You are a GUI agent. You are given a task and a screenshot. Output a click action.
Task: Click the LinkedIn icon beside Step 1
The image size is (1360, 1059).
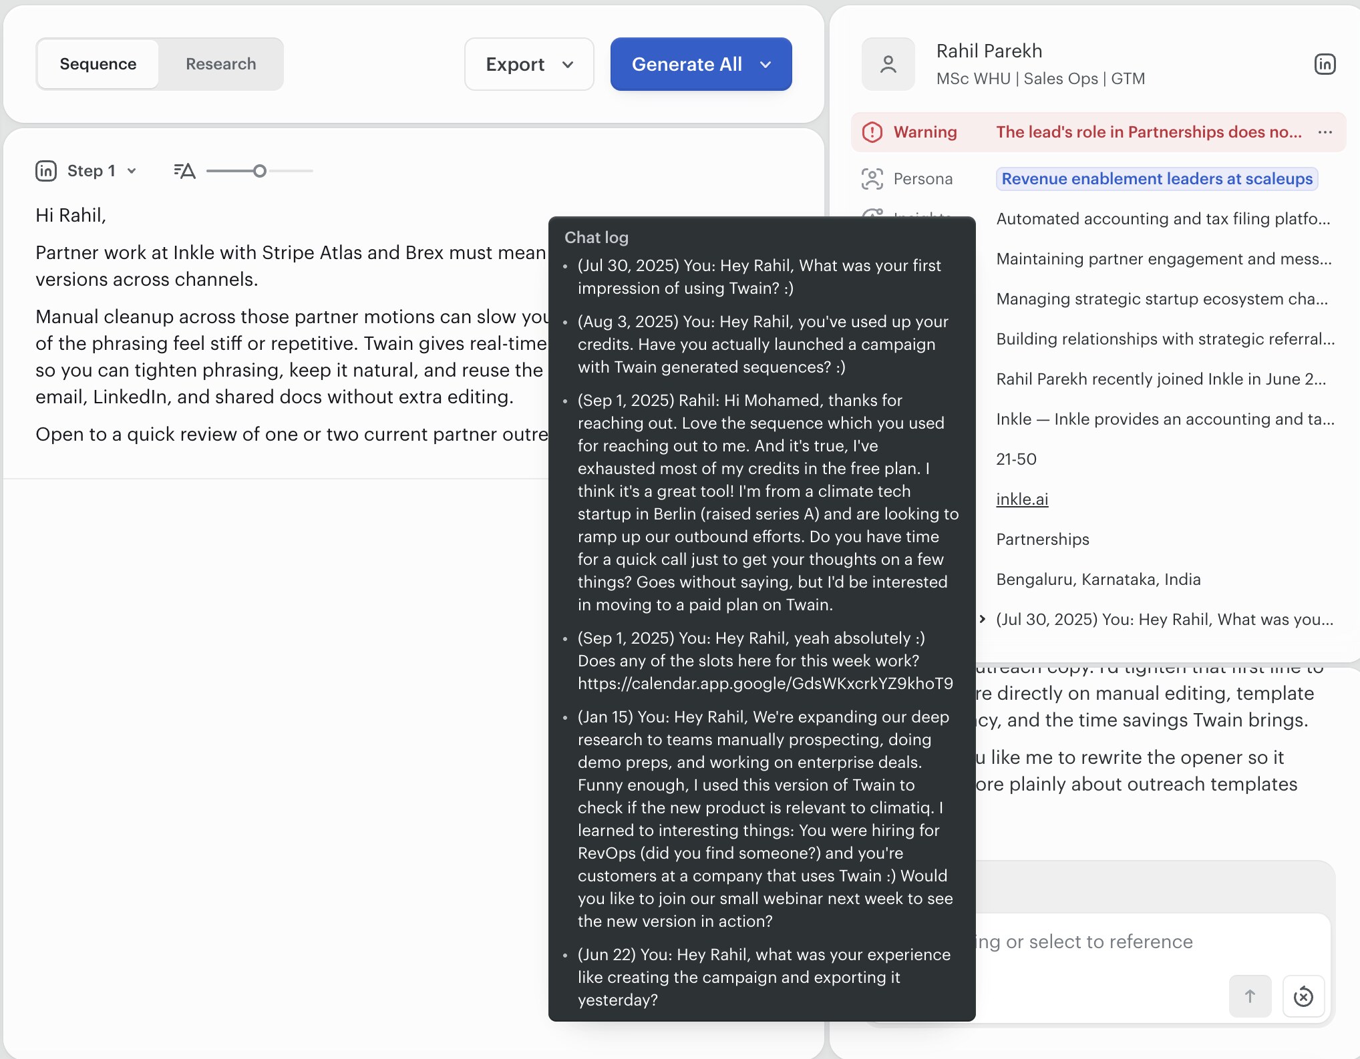pos(46,171)
